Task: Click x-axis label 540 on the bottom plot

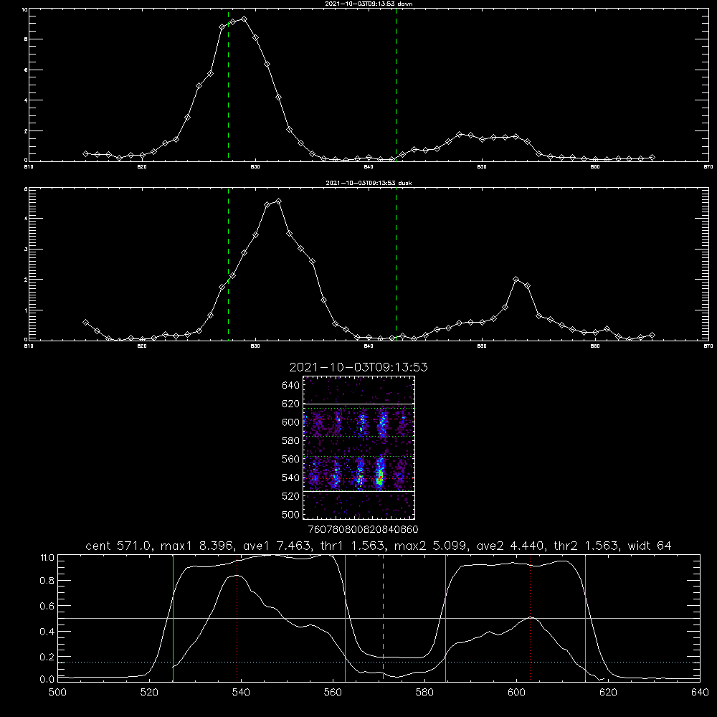Action: click(241, 693)
